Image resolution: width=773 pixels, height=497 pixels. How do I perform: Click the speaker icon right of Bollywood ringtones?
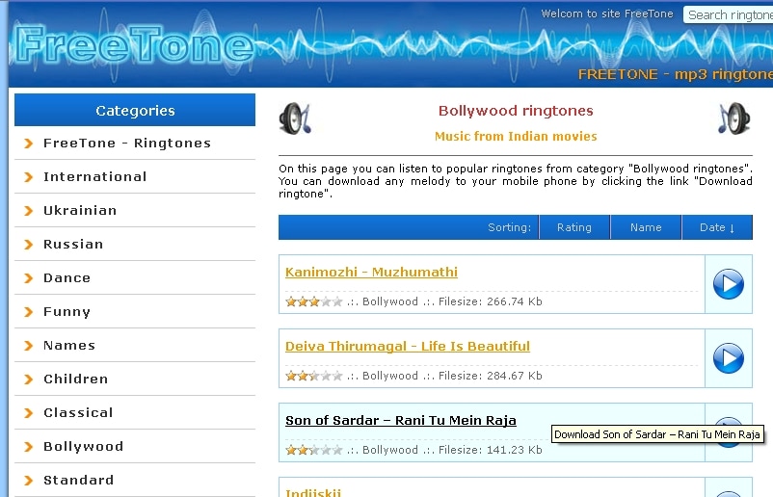[734, 118]
